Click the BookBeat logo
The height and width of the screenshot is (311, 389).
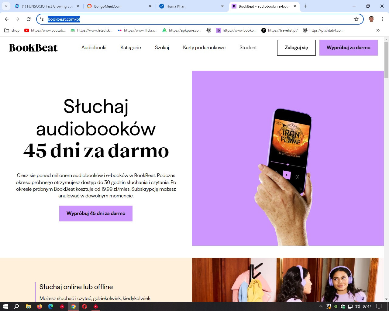33,47
